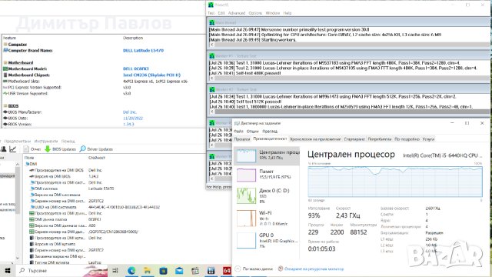Viewport: 492px width, 277px height.
Task: Switch to the Хронология на приложенията tab
Action: (315, 139)
